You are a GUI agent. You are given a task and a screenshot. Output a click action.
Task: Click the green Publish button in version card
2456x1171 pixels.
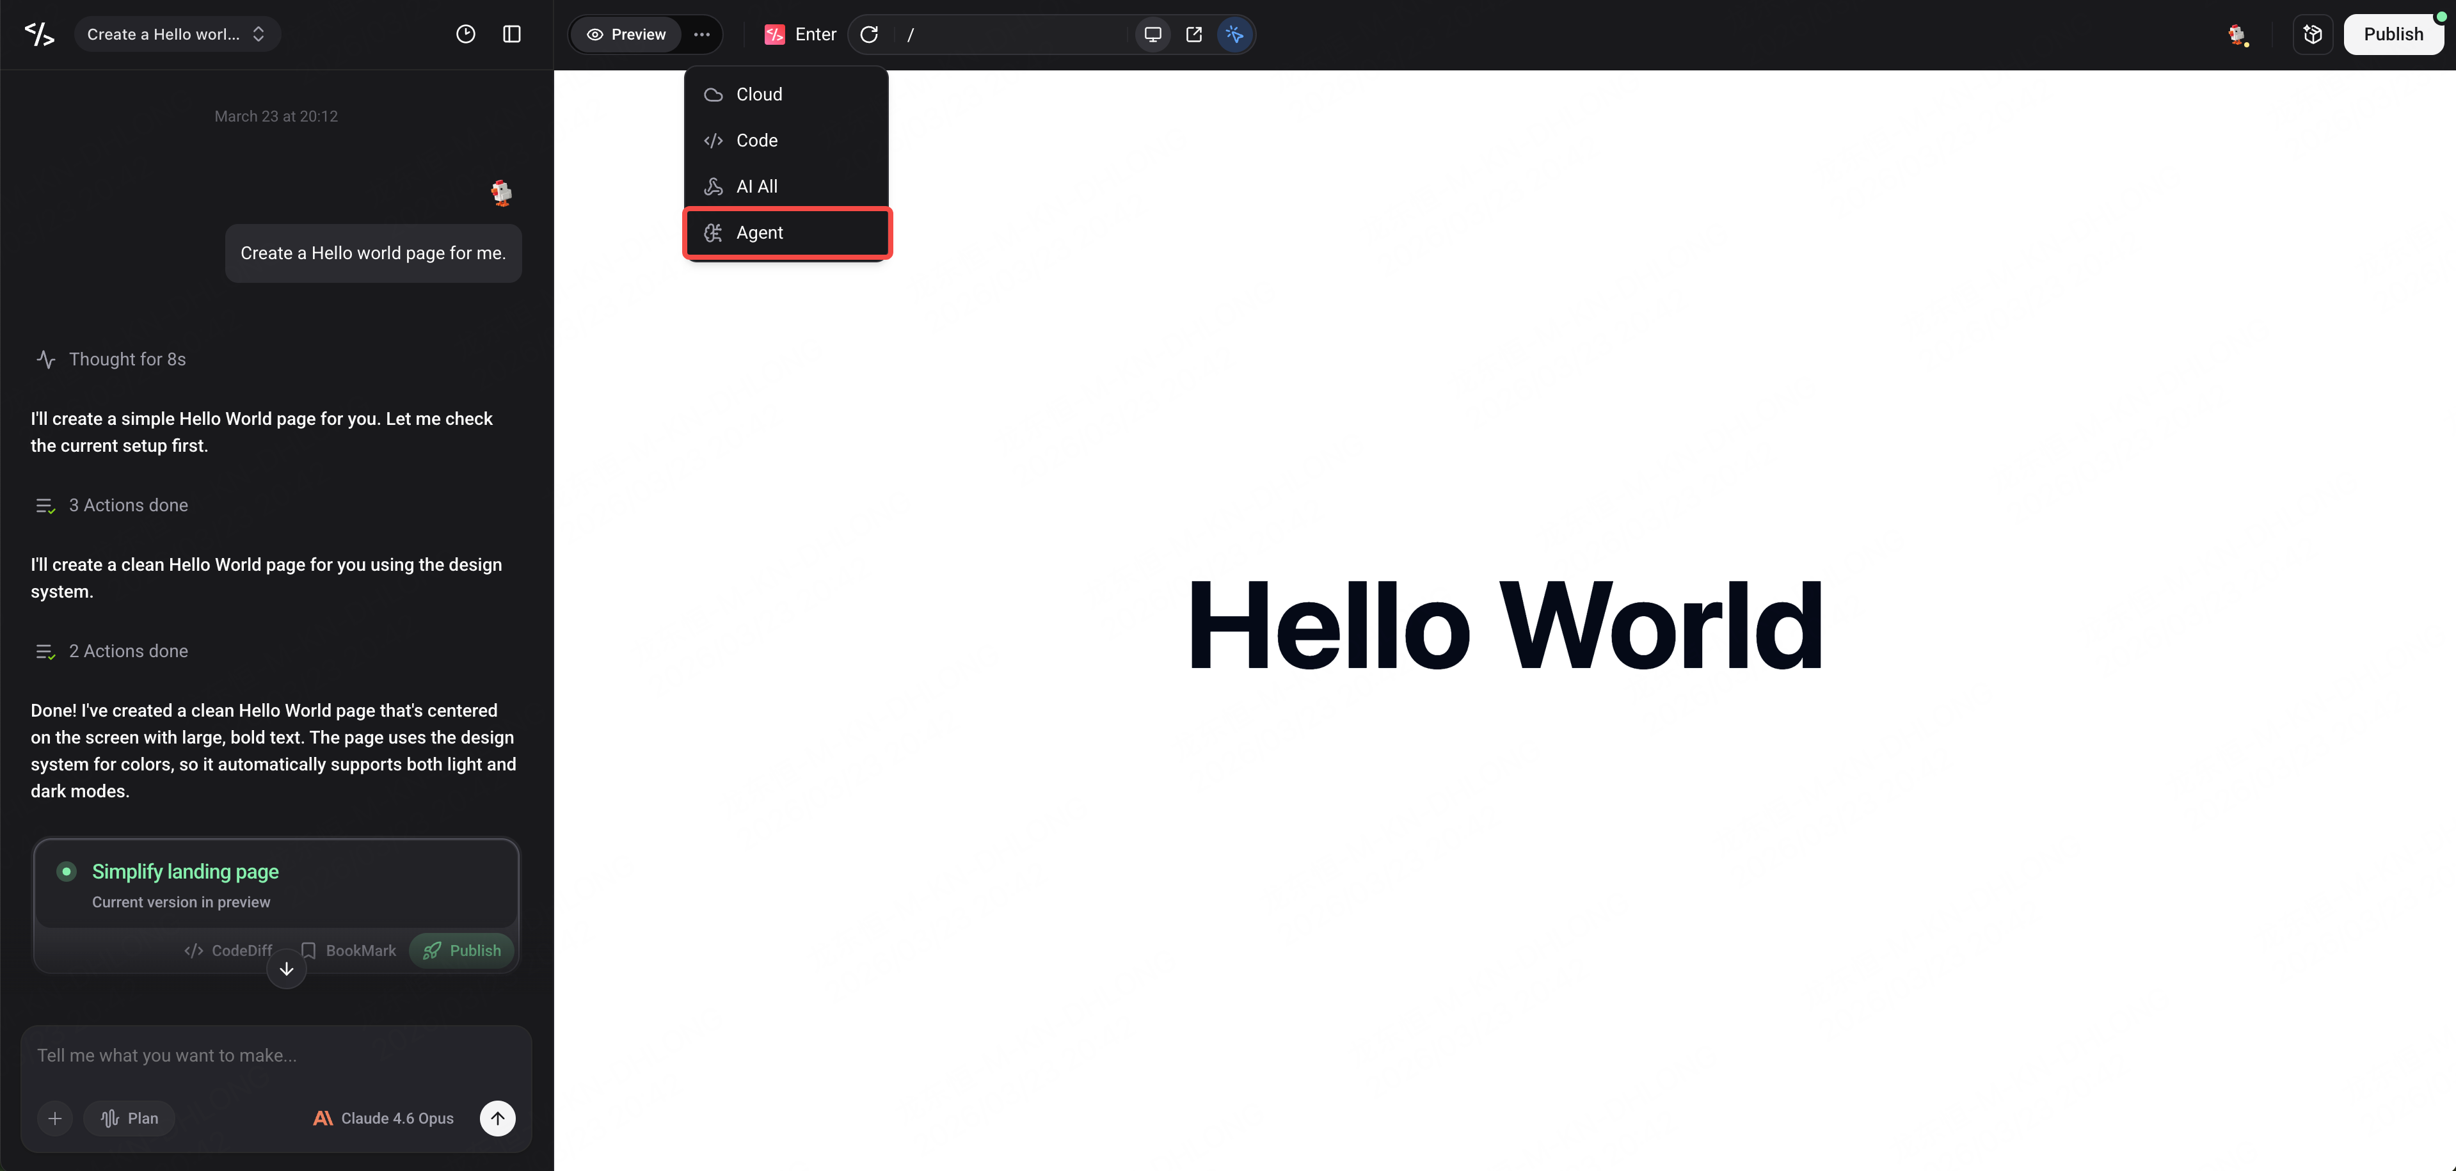pyautogui.click(x=461, y=951)
